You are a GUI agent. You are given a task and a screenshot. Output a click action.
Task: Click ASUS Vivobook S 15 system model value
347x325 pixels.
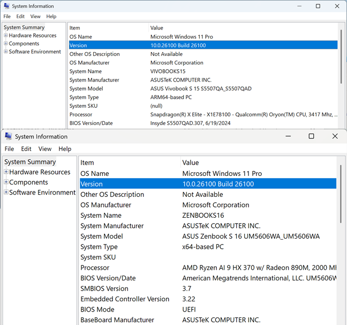tap(201, 88)
